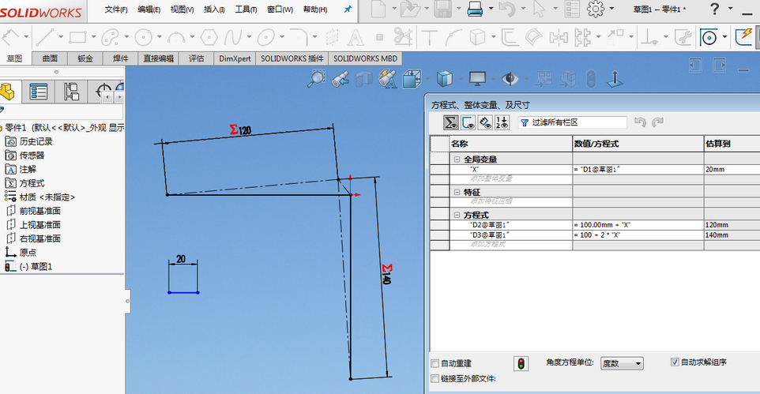Open the 插入(I) menu
This screenshot has width=760, height=394.
coord(214,9)
